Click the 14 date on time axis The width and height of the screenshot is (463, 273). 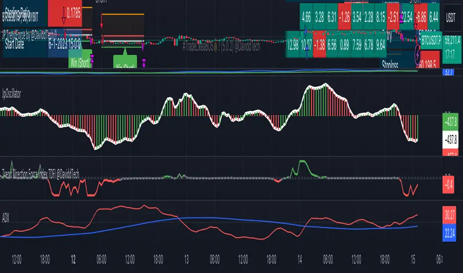tap(300, 260)
